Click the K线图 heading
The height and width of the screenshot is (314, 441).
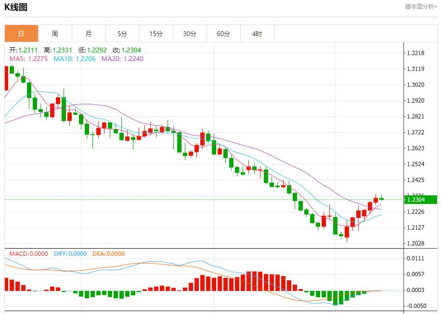pos(16,7)
